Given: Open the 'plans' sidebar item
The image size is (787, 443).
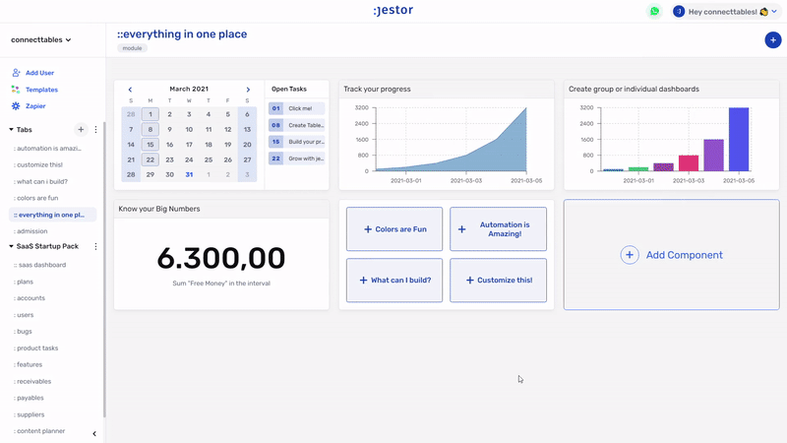Looking at the screenshot, I should [24, 282].
